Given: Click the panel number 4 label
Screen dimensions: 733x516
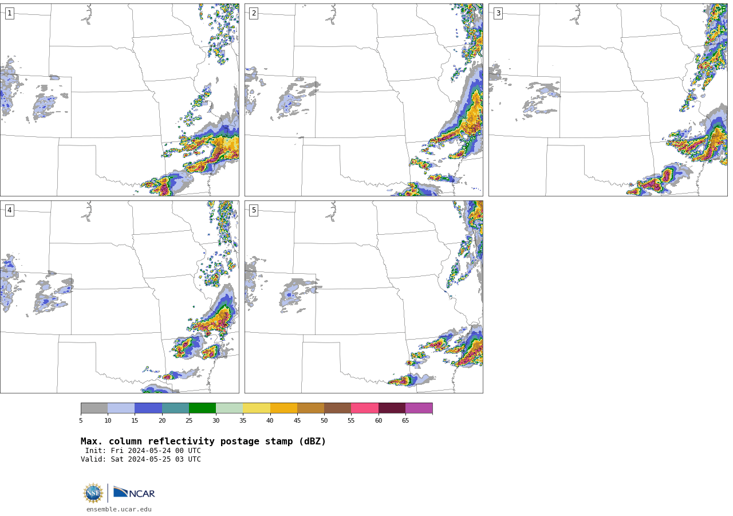Looking at the screenshot, I should pyautogui.click(x=9, y=210).
